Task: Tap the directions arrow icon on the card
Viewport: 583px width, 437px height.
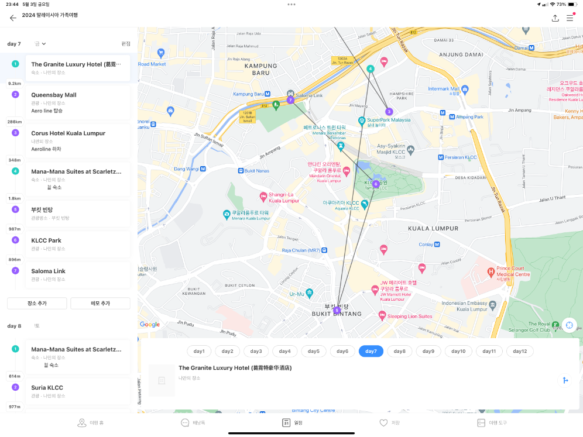Action: coord(565,380)
